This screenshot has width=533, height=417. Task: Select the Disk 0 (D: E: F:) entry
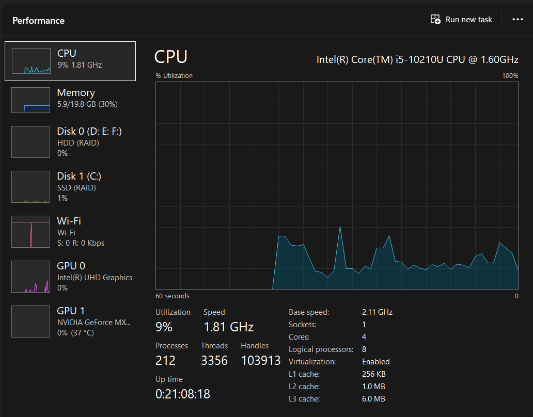tap(89, 132)
